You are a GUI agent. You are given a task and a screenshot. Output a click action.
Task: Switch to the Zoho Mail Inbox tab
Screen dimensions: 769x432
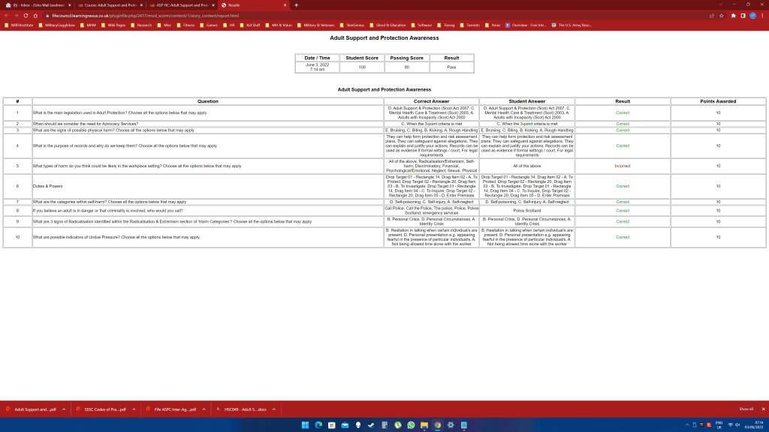35,4
